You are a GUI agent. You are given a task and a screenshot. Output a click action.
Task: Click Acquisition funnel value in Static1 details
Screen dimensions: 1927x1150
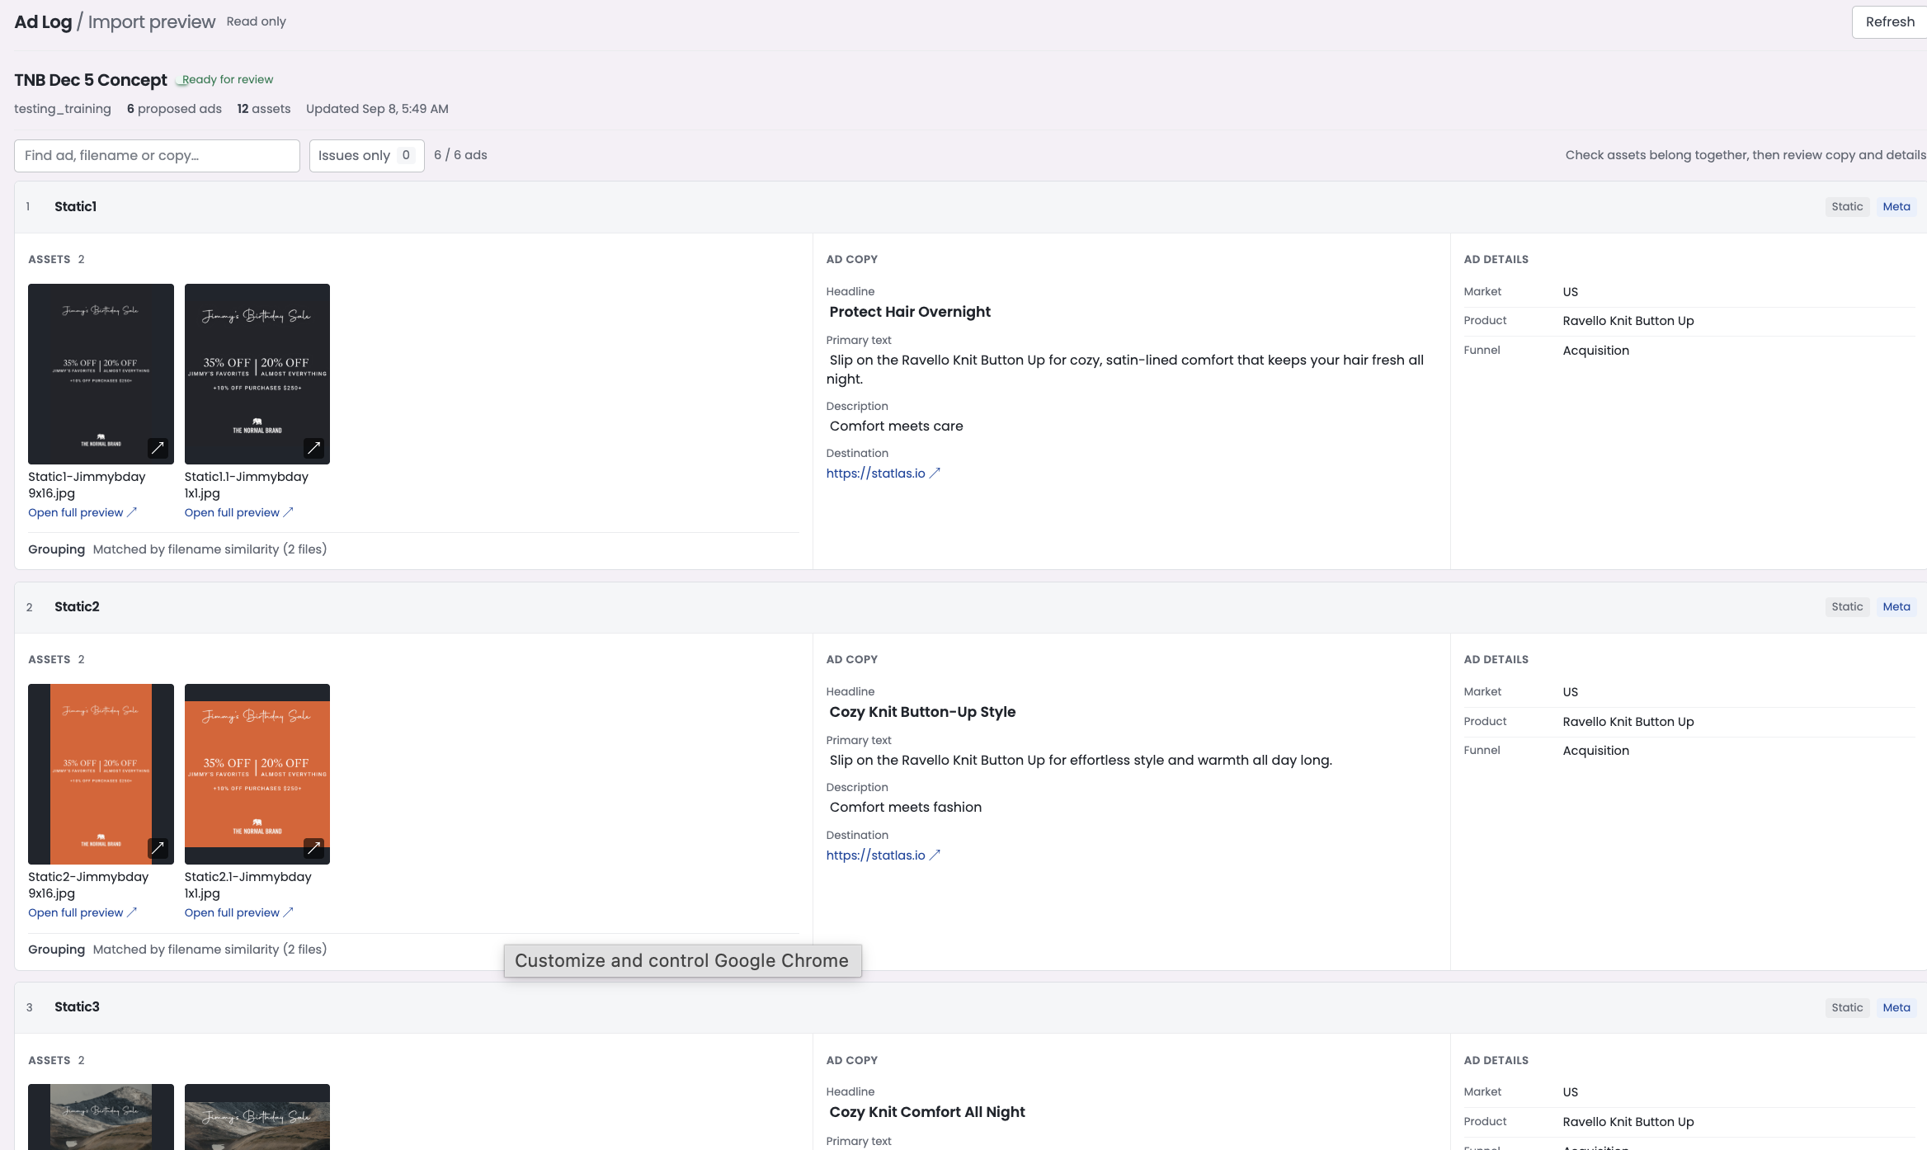tap(1596, 351)
